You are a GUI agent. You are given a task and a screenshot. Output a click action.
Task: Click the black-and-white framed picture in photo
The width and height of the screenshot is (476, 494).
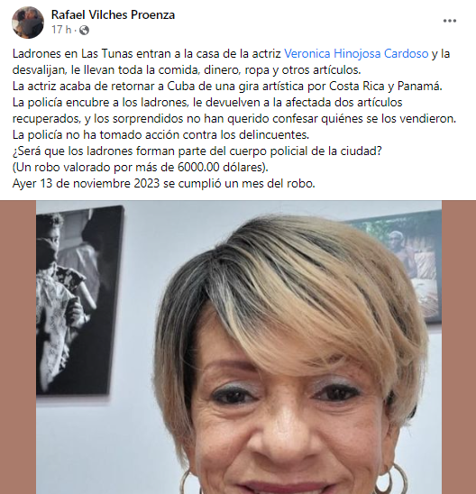coord(79,300)
